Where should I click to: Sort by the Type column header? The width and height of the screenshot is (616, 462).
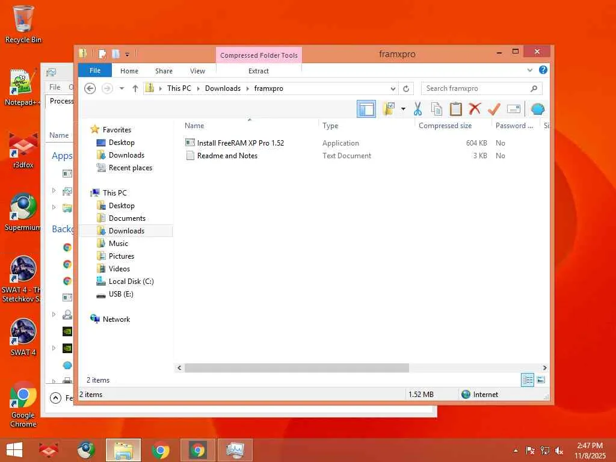pos(330,125)
